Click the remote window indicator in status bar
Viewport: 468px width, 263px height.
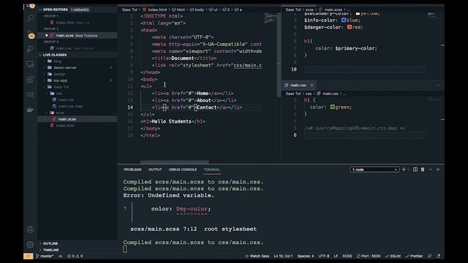point(29,256)
